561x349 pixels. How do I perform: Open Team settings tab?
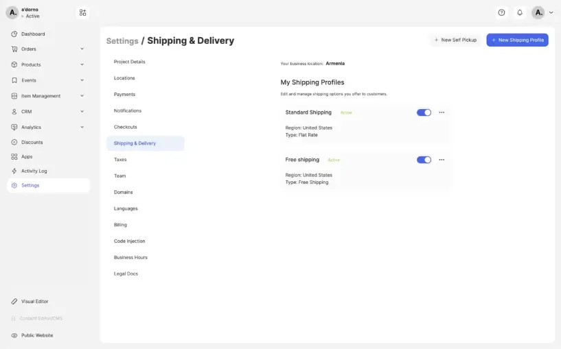(120, 176)
